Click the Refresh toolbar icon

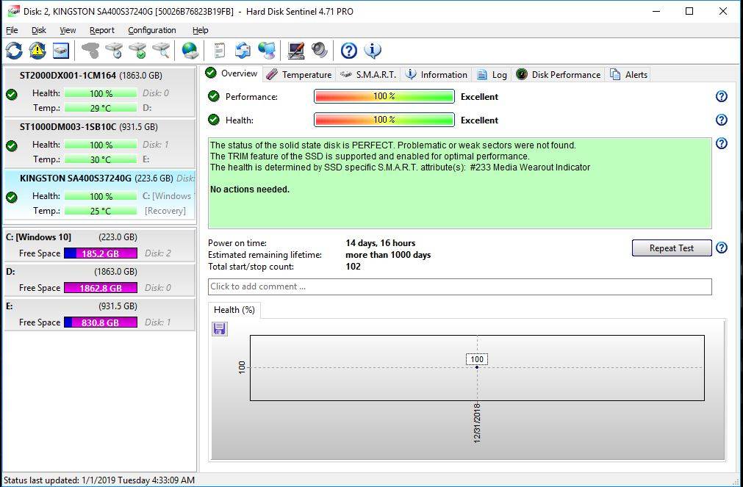pyautogui.click(x=14, y=51)
